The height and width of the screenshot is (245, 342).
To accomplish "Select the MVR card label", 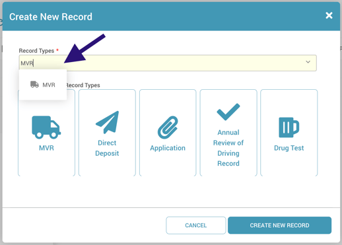I will [46, 148].
